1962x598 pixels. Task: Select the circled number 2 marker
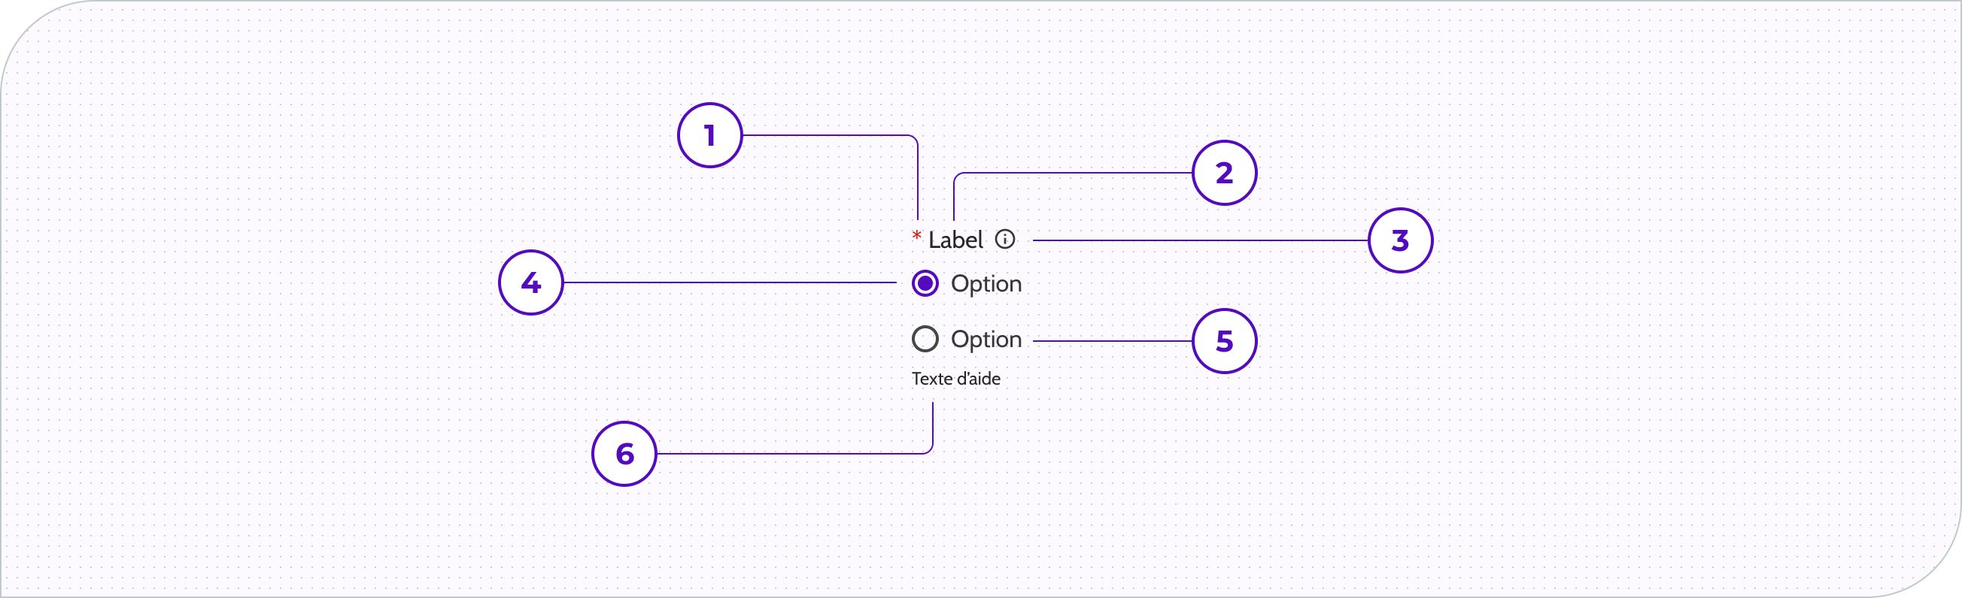coord(1224,174)
